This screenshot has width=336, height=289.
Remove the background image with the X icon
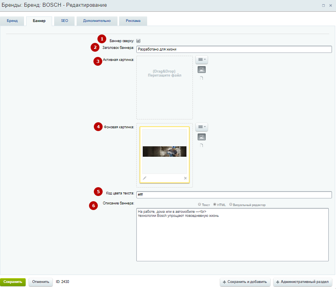tap(185, 178)
